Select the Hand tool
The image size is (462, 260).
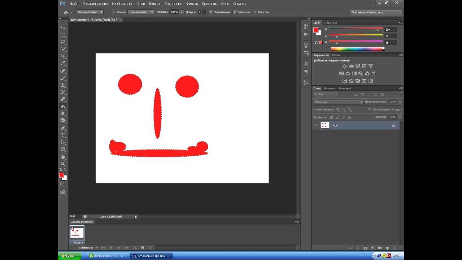tap(63, 157)
